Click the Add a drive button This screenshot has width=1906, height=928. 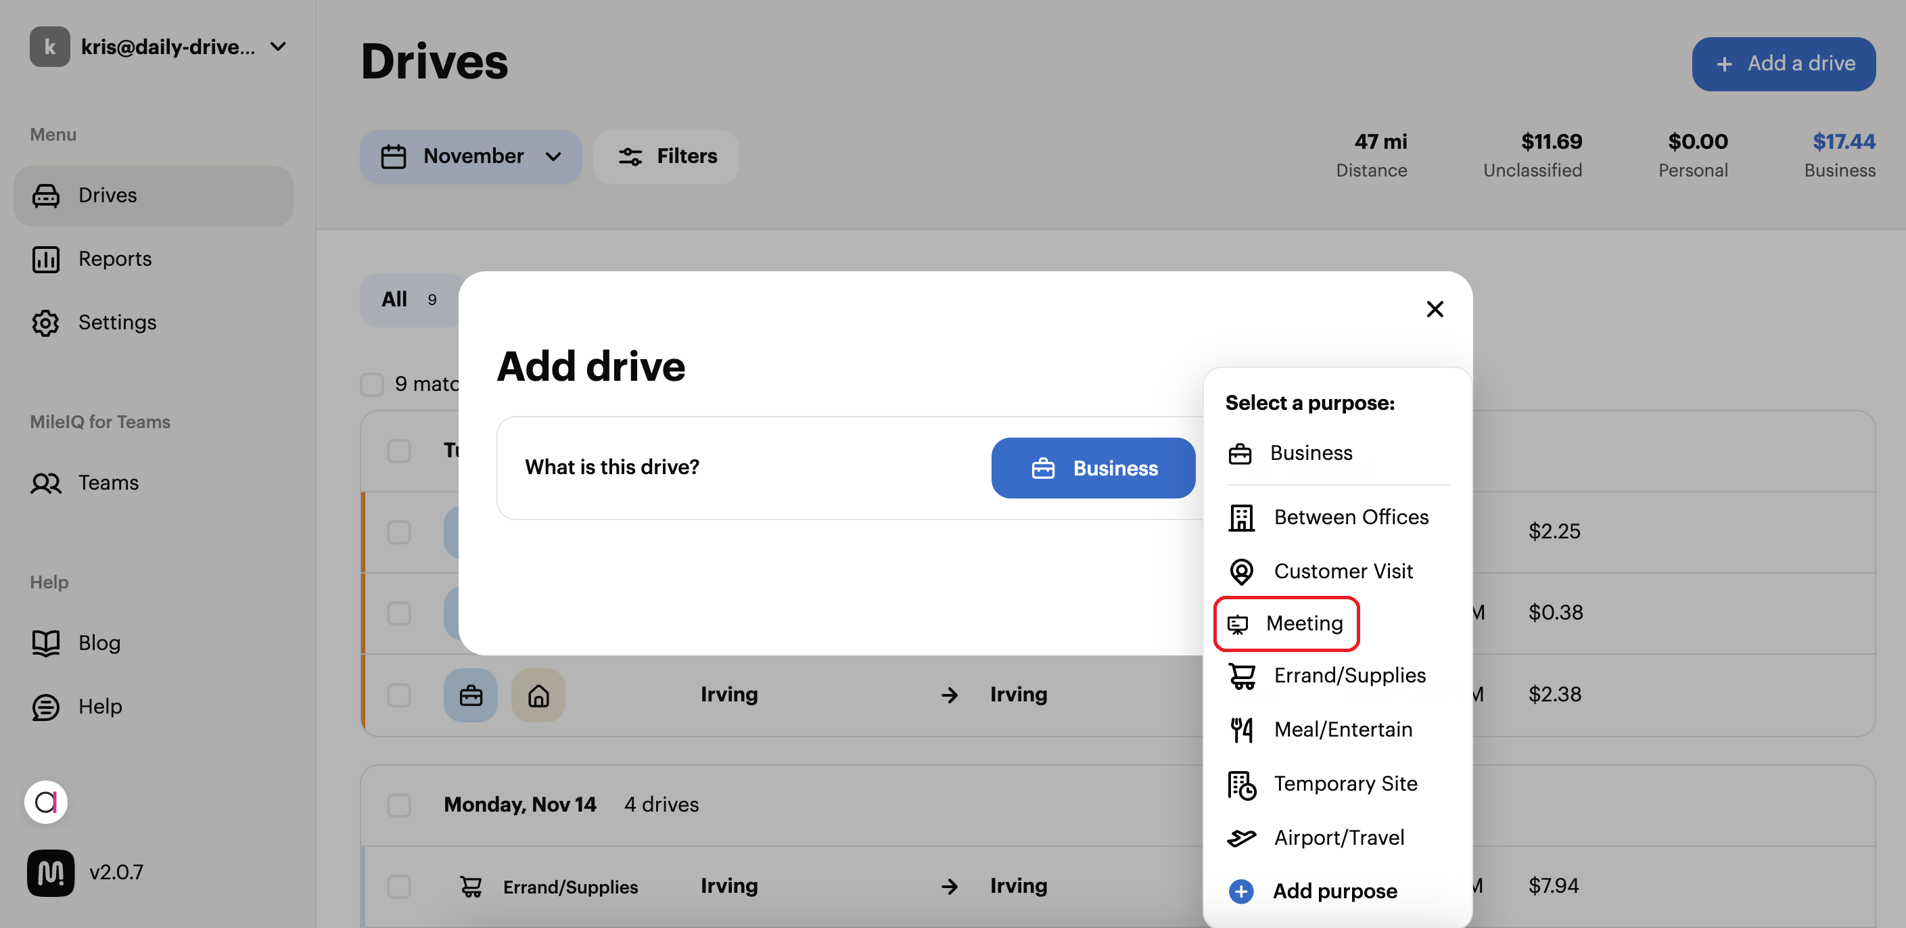point(1783,64)
